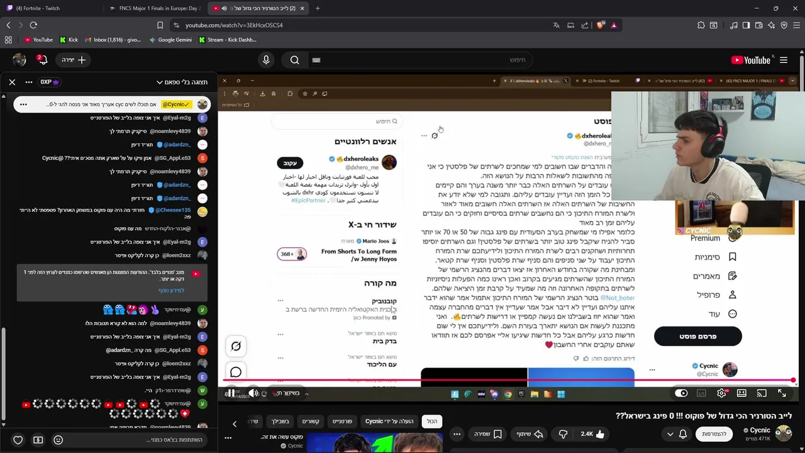
Task: Open Brave Rewards triangle icon
Action: click(614, 25)
